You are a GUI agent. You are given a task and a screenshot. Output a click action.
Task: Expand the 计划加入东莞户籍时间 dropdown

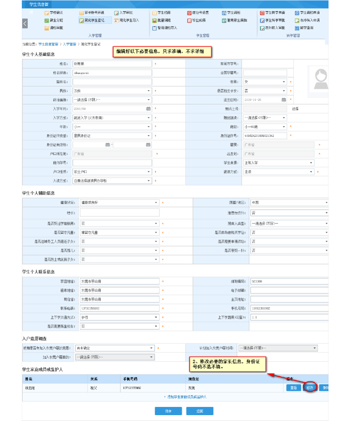(x=278, y=348)
